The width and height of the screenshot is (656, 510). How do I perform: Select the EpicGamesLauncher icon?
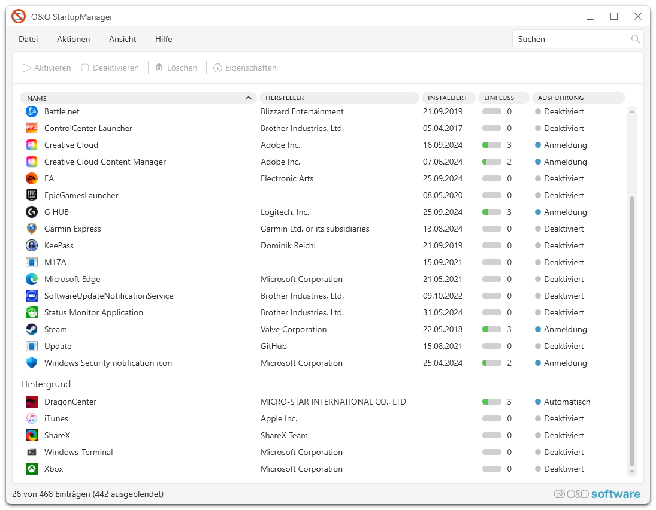pos(32,195)
